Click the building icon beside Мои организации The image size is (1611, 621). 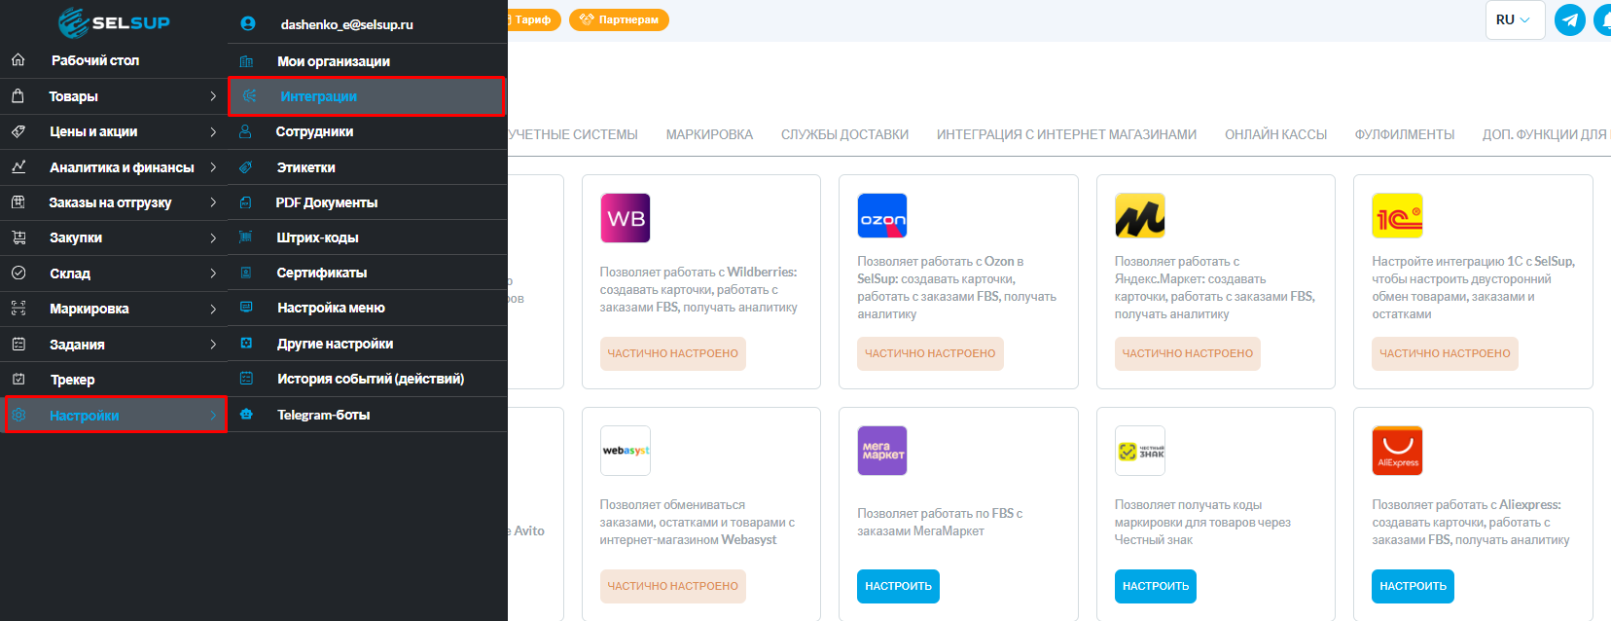coord(246,61)
